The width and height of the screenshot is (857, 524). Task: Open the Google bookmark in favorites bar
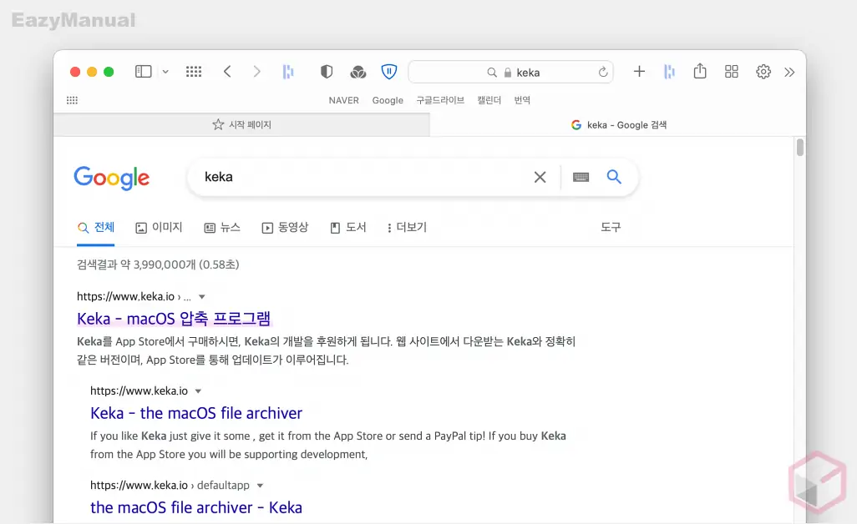388,100
